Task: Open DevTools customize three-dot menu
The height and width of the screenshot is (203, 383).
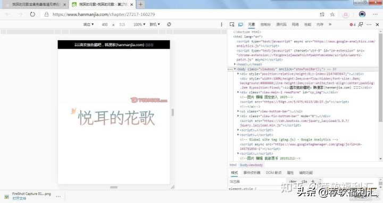Action: coord(369,24)
